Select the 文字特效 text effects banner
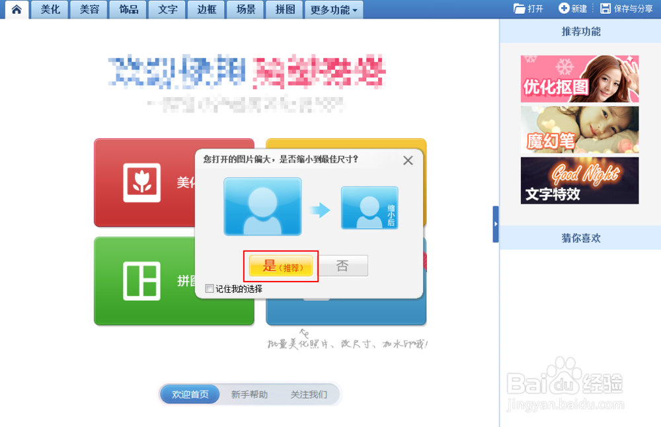Image resolution: width=661 pixels, height=427 pixels. click(x=579, y=180)
